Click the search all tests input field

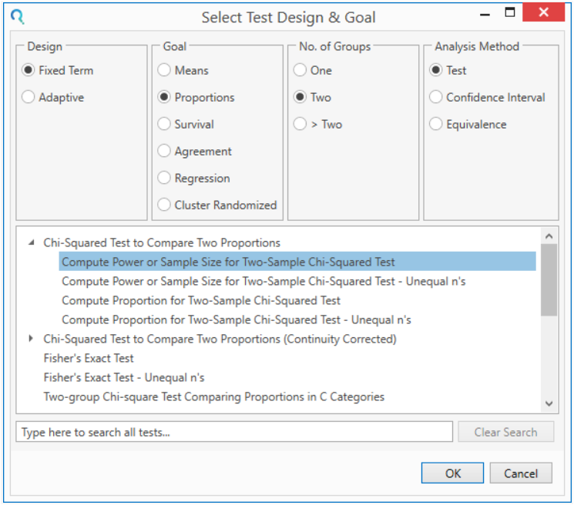(234, 432)
